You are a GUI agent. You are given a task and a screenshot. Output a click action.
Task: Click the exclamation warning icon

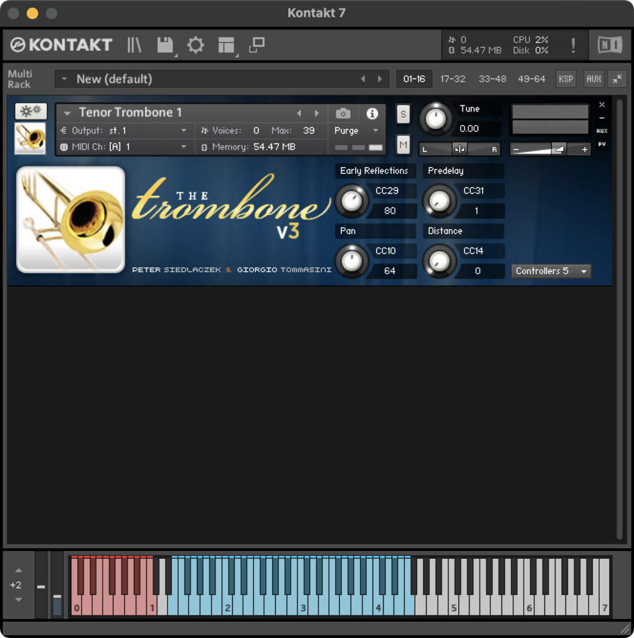click(573, 45)
